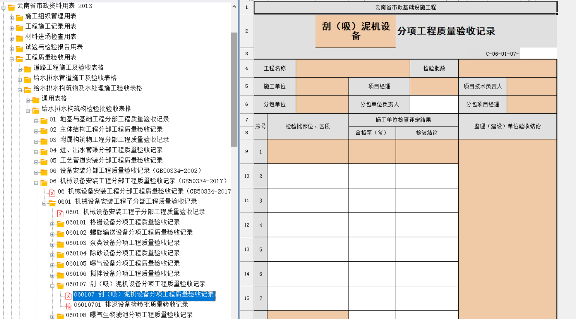576x319 pixels.
Task: Click red X icon for 06 机械设备安装工程分部 sheet
Action: tap(52, 193)
